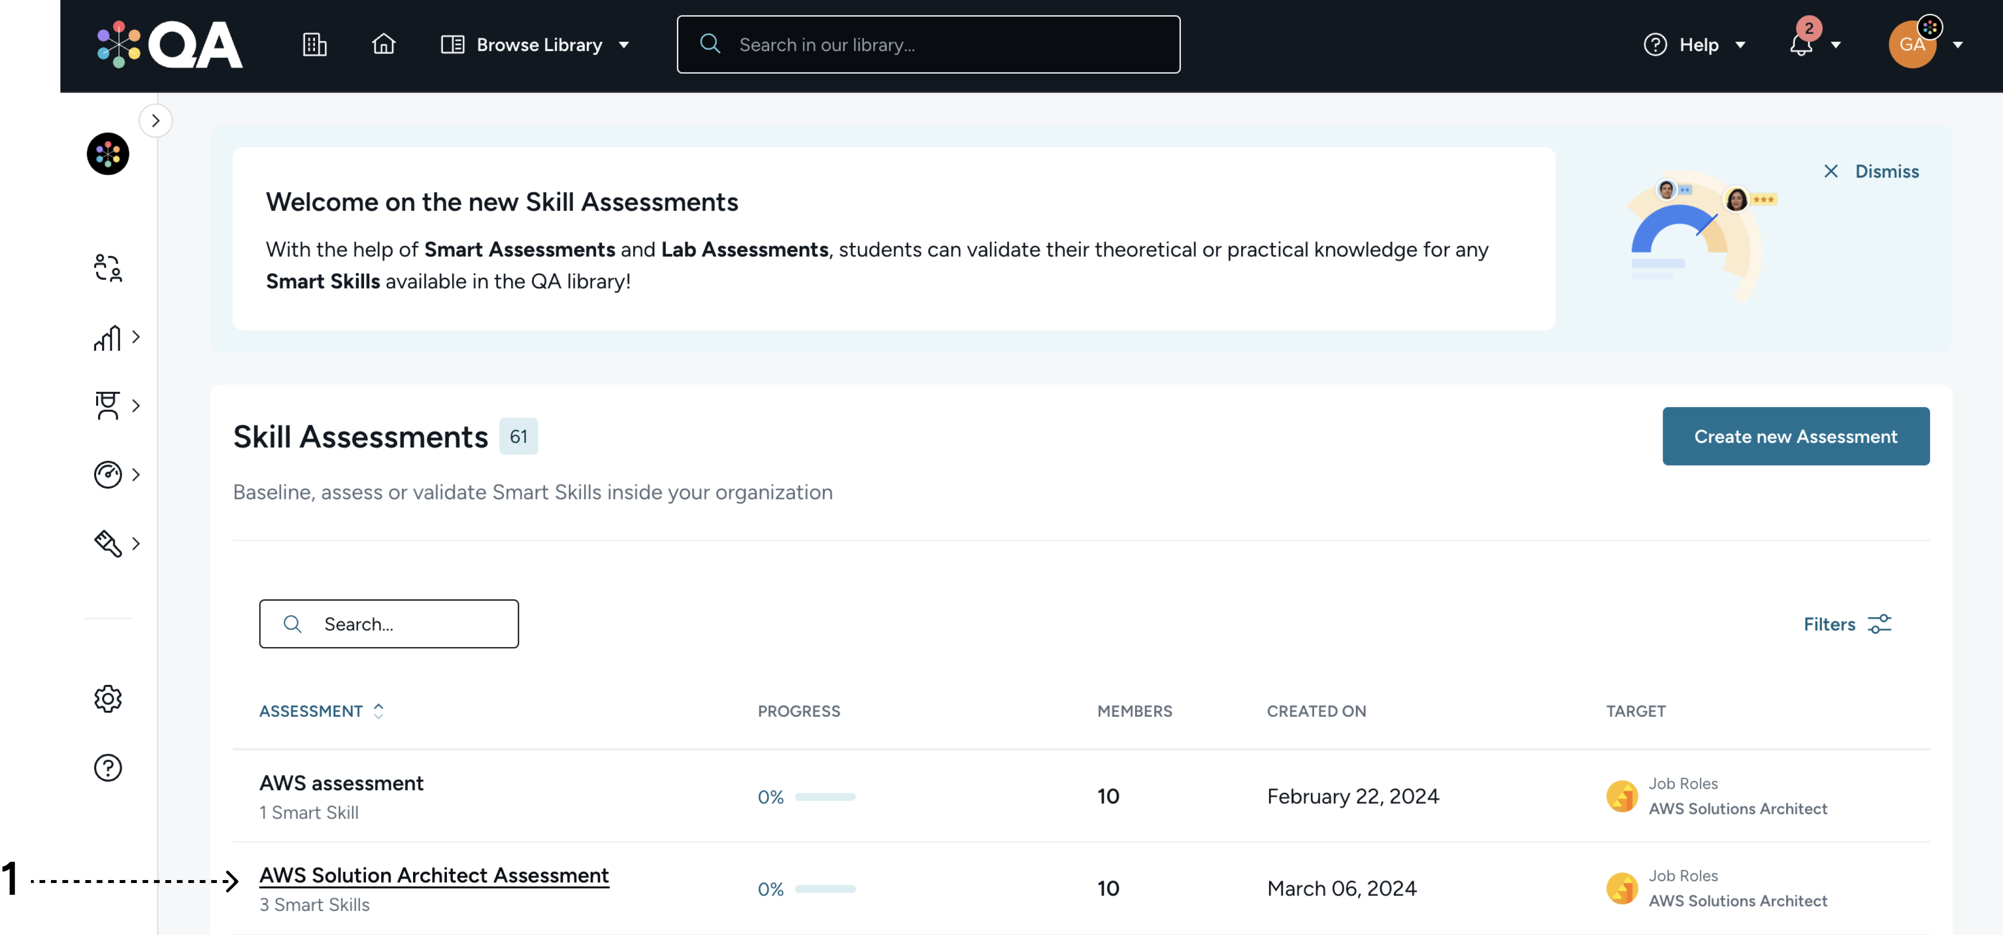
Task: Click the 1 Smart Skill subtitle
Action: tap(309, 812)
